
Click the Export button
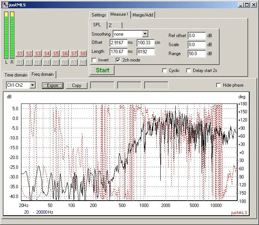[53, 85]
